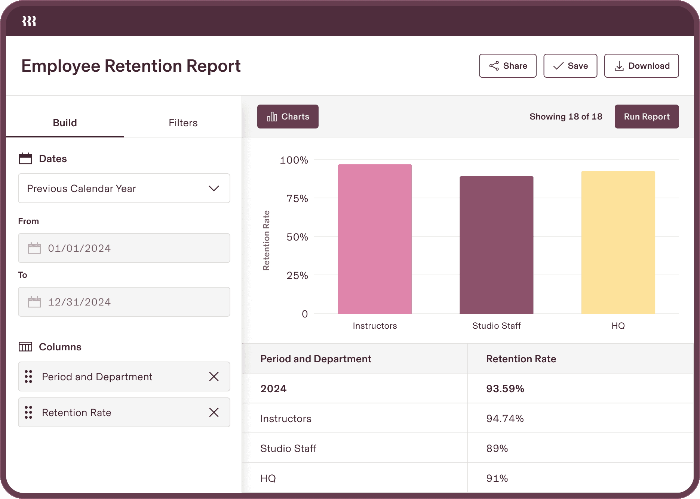Click the calendar icon in From field
This screenshot has width=700, height=499.
pos(34,248)
